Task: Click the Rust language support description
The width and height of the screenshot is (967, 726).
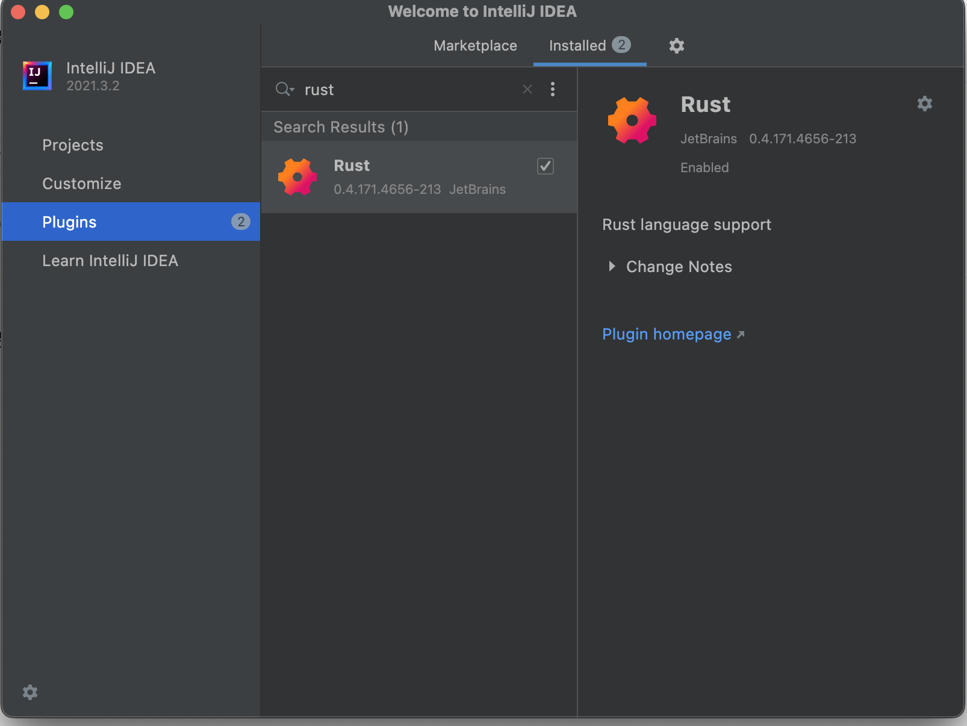Action: coord(686,225)
